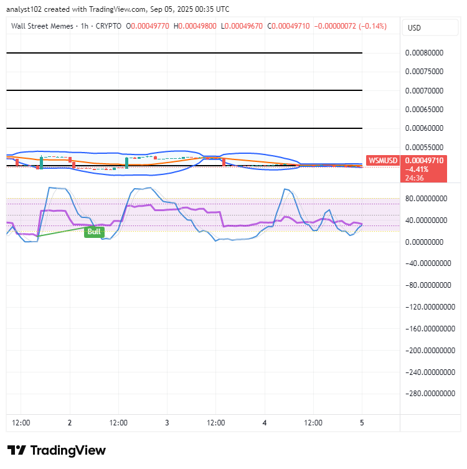Click the high value H0.00049800

pyautogui.click(x=195, y=26)
